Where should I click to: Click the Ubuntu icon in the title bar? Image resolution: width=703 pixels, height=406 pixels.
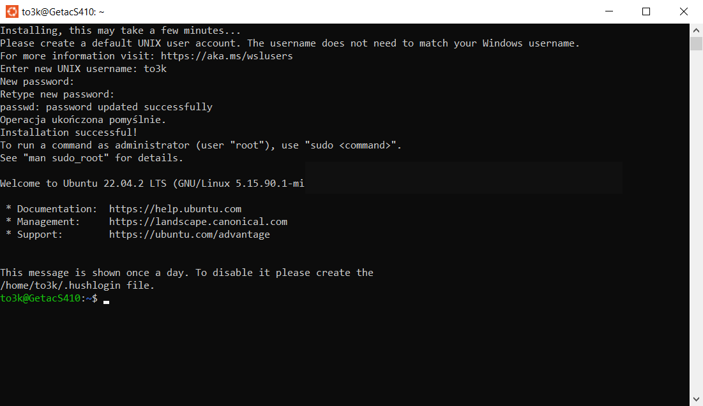coord(11,11)
